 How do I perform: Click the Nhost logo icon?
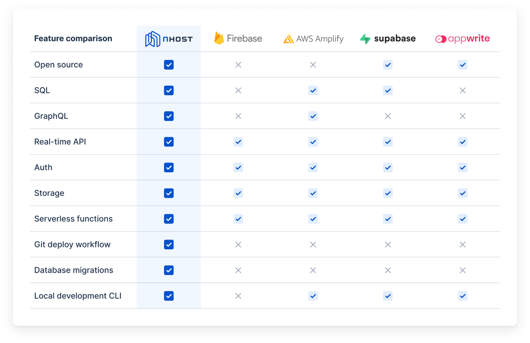pos(152,39)
